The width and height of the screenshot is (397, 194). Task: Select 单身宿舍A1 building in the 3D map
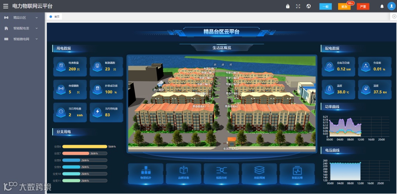(175, 117)
